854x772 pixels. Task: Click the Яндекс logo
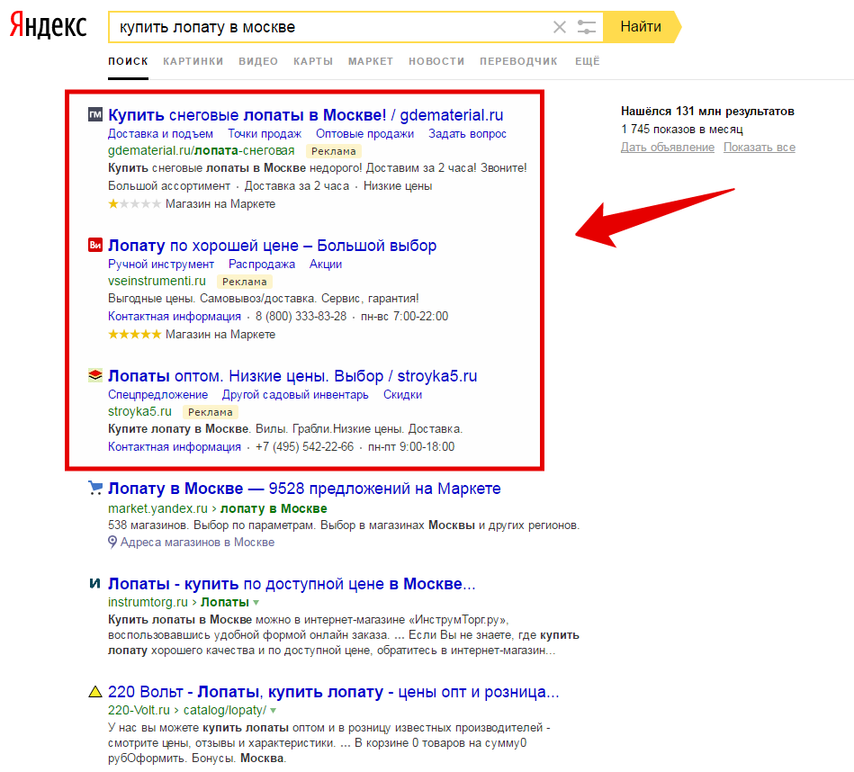pos(49,25)
